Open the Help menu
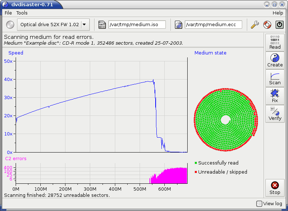Viewport: 288px width, 211px height. pos(277,13)
